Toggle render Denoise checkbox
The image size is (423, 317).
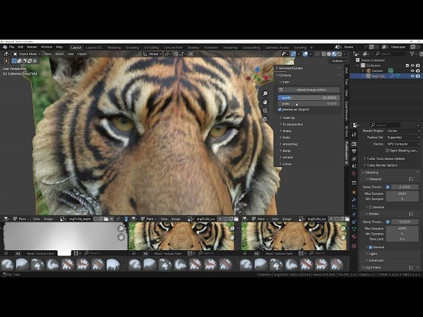(x=370, y=247)
